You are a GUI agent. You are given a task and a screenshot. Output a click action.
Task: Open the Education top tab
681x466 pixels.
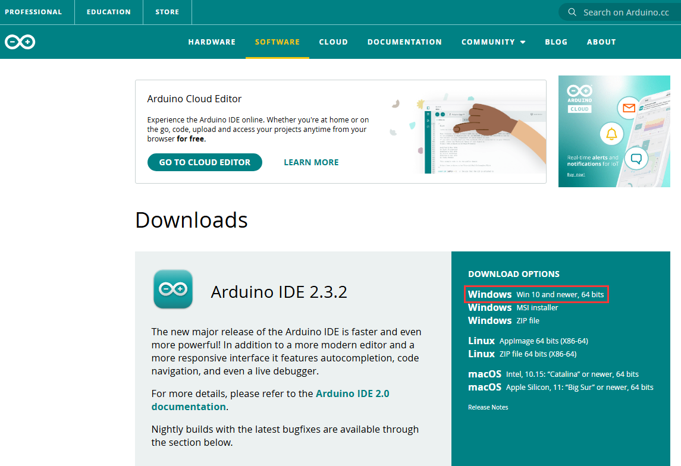tap(109, 12)
